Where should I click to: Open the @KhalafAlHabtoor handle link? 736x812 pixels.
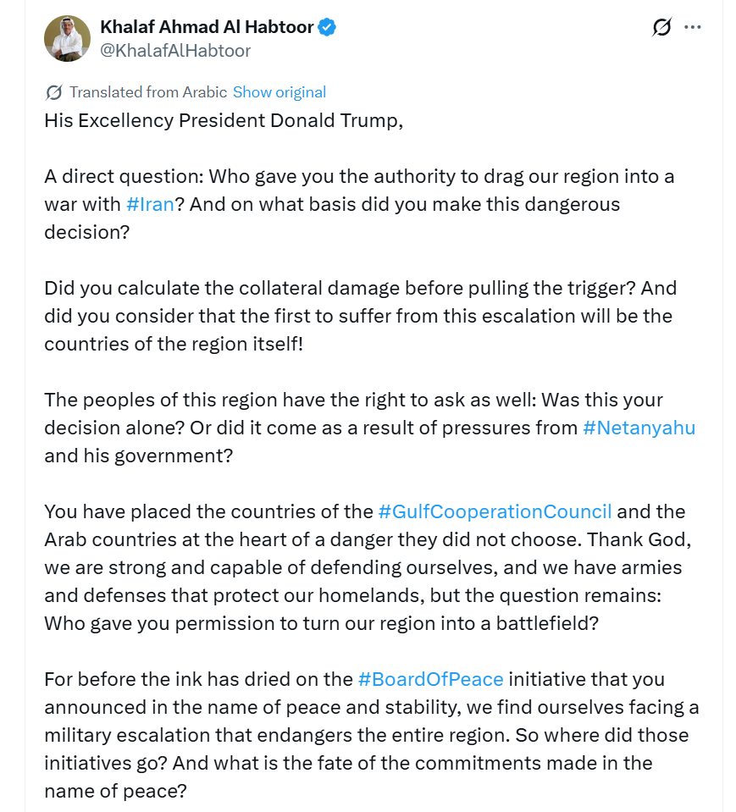click(x=175, y=51)
